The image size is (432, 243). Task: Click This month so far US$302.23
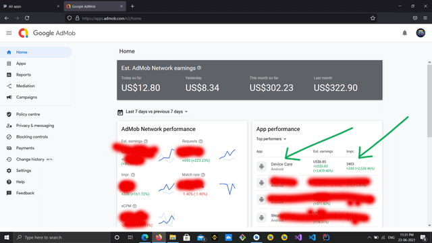[x=271, y=88]
